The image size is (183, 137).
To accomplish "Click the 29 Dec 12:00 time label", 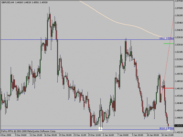I will point(95,135).
